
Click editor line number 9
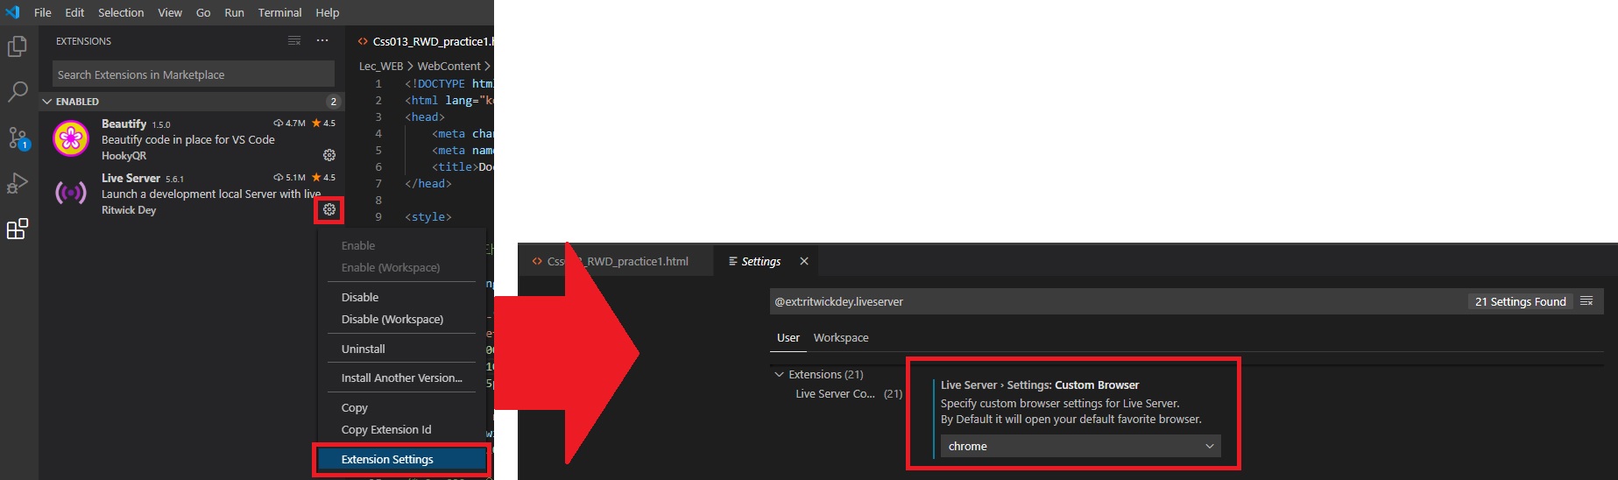point(378,216)
